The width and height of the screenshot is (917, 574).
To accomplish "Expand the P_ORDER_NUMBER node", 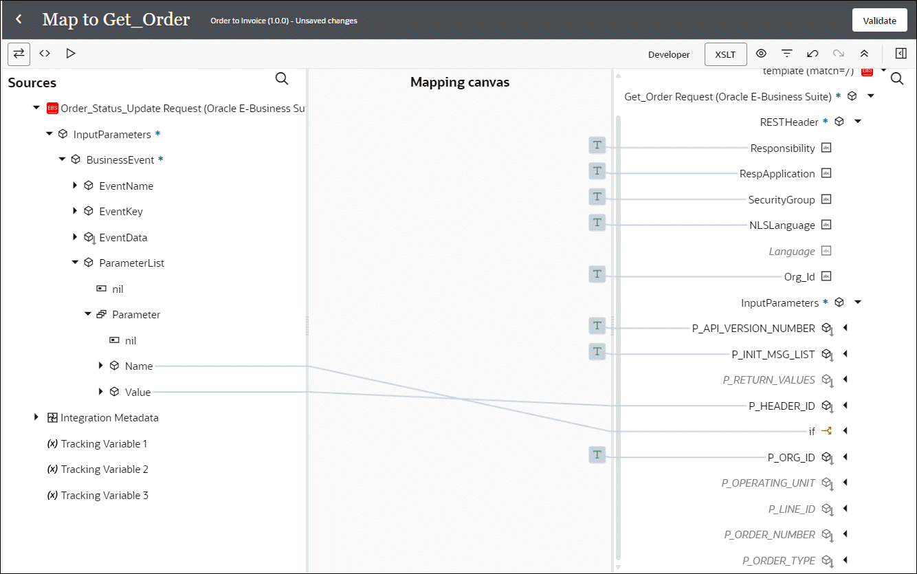I will click(x=845, y=534).
